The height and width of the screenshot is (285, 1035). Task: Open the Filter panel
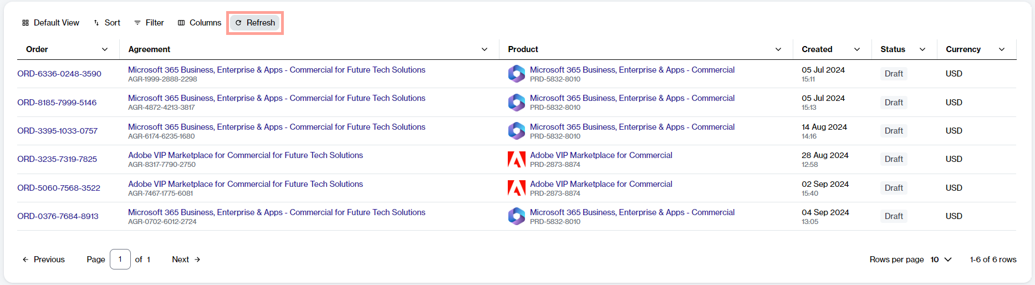pyautogui.click(x=149, y=23)
